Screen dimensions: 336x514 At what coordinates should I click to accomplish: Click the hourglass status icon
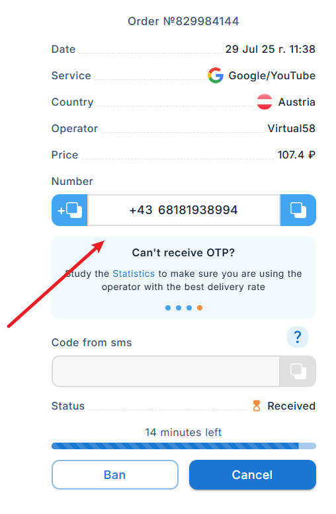pos(257,406)
